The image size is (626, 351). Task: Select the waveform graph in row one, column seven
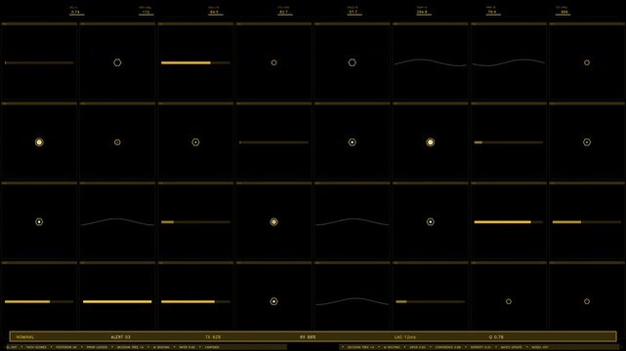pyautogui.click(x=509, y=62)
